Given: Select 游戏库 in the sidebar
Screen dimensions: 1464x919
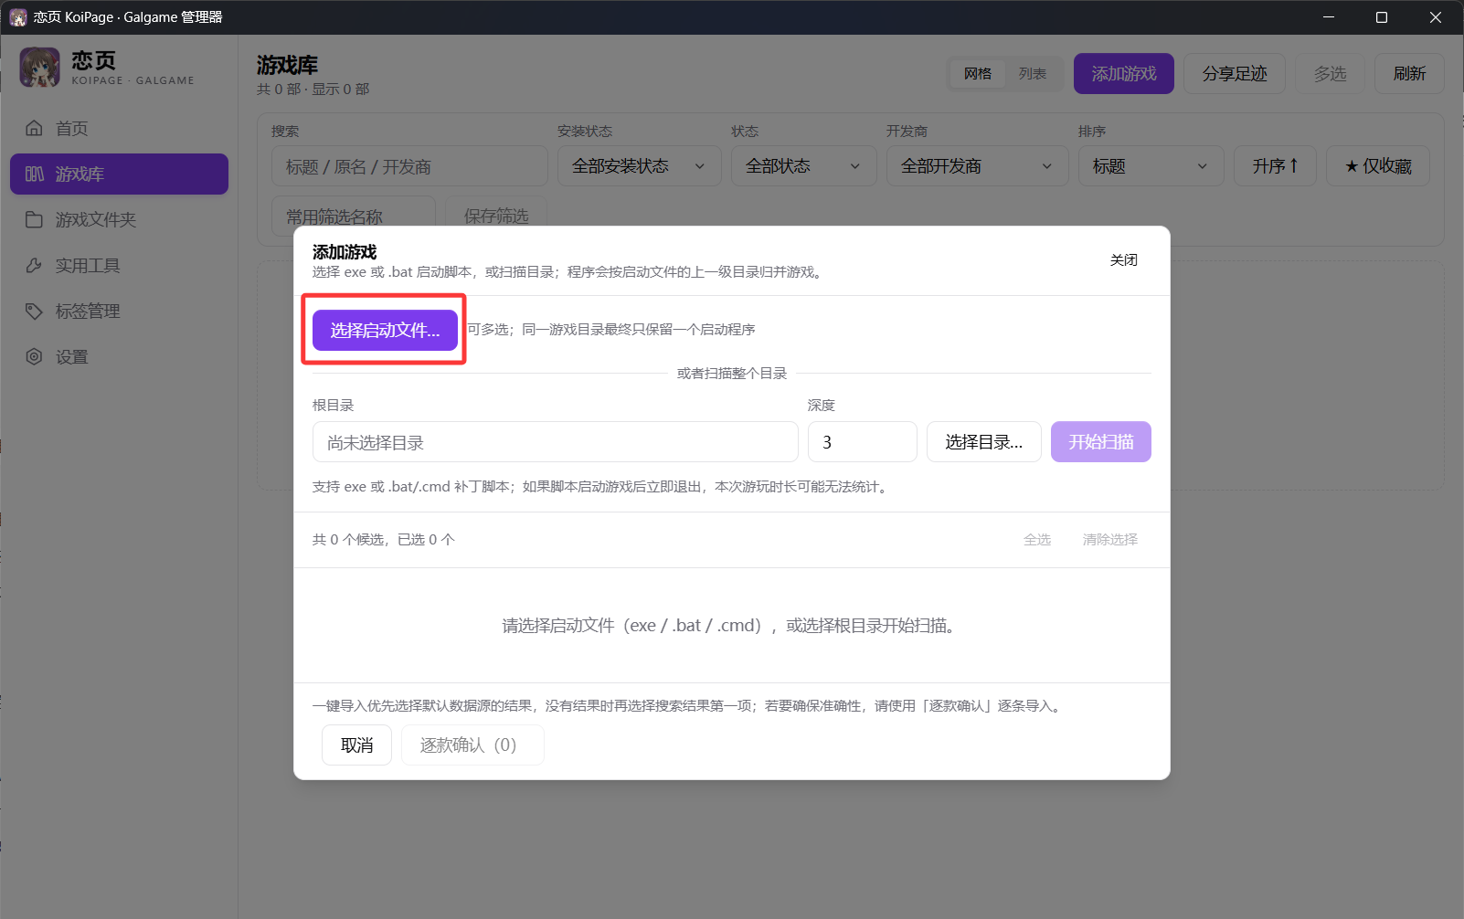Looking at the screenshot, I should point(119,174).
